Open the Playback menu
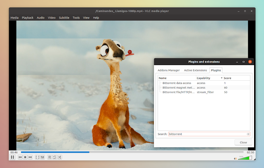The width and height of the screenshot is (264, 168). tap(28, 18)
